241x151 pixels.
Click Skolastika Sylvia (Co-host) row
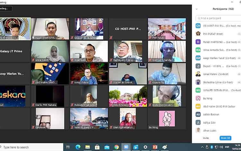[218, 82]
